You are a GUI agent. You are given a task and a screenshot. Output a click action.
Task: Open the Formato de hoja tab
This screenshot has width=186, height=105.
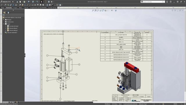point(52,8)
